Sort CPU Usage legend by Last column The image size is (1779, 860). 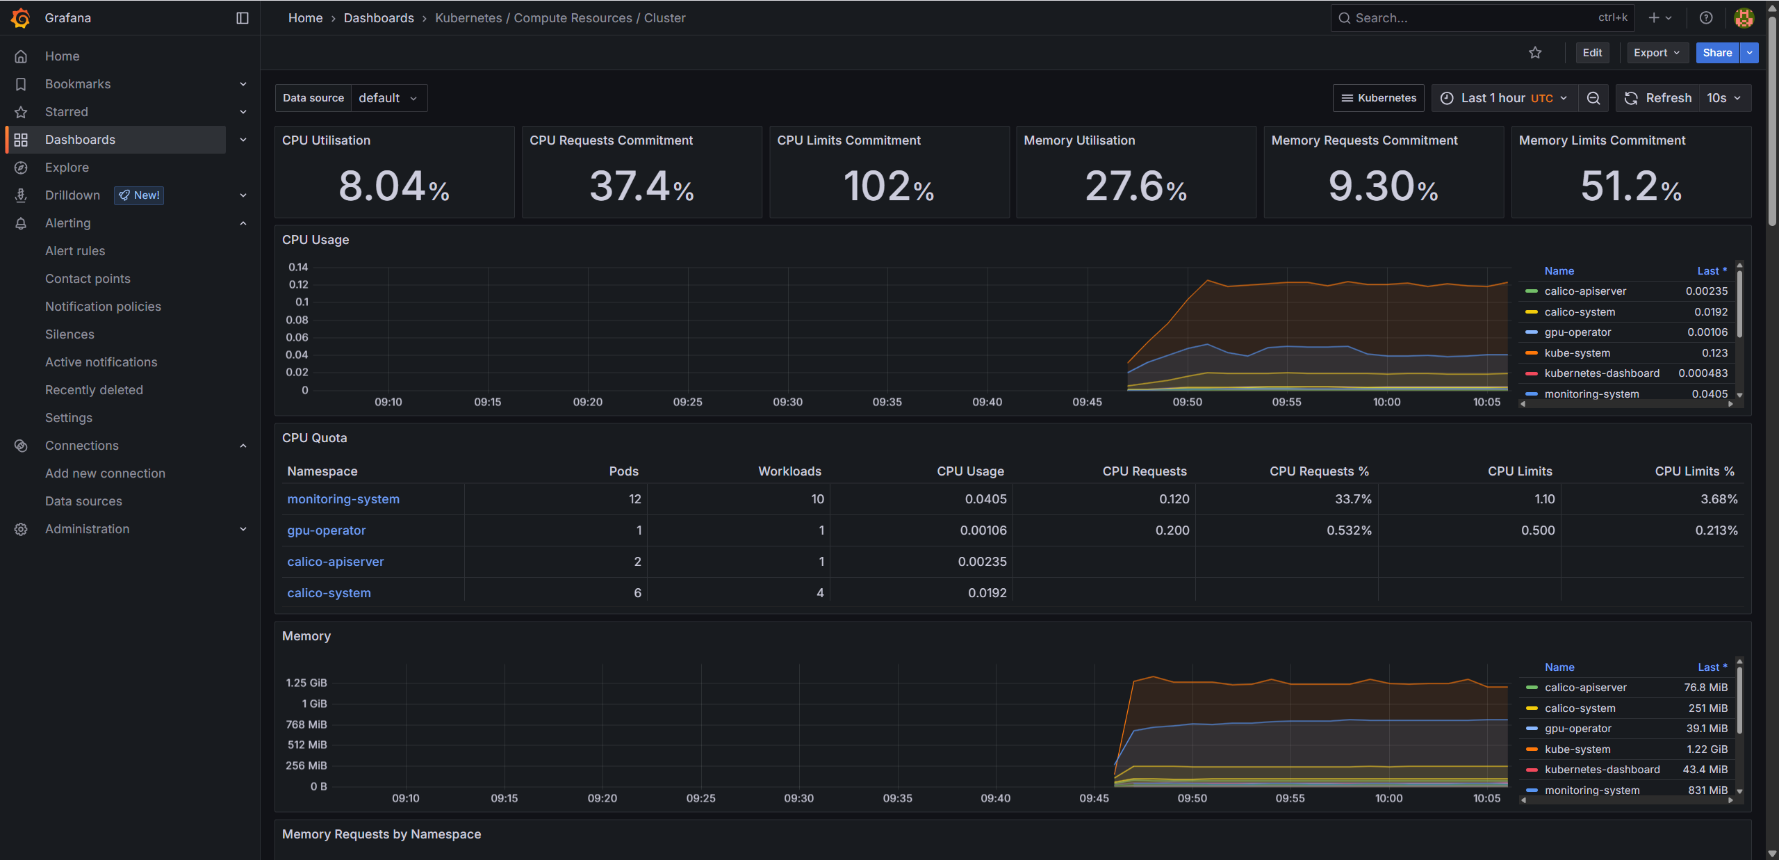click(1712, 271)
